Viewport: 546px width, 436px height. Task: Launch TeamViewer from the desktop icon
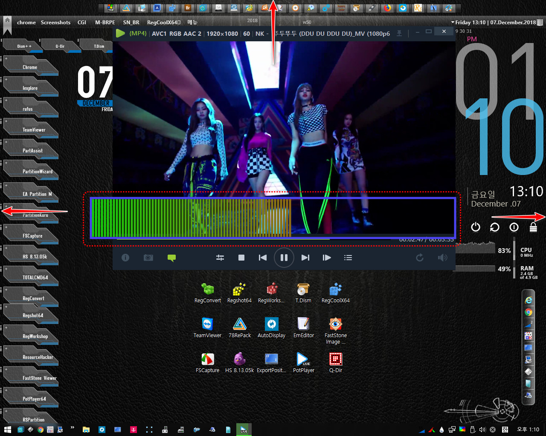[x=208, y=328]
